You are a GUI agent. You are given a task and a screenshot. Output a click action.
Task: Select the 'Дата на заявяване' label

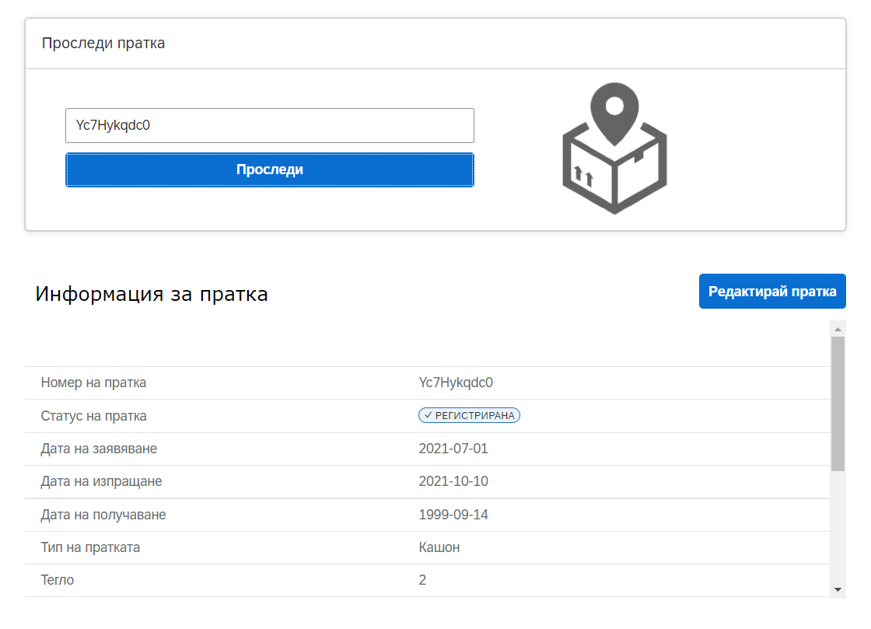coord(99,449)
